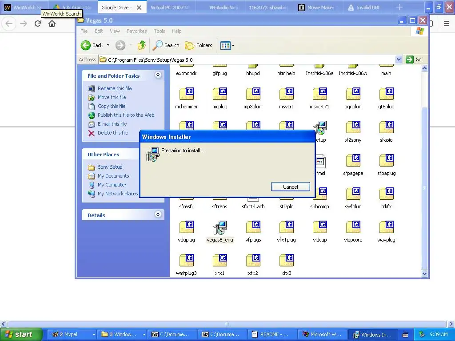The image size is (455, 341).
Task: Click the browser home icon
Action: click(x=52, y=24)
